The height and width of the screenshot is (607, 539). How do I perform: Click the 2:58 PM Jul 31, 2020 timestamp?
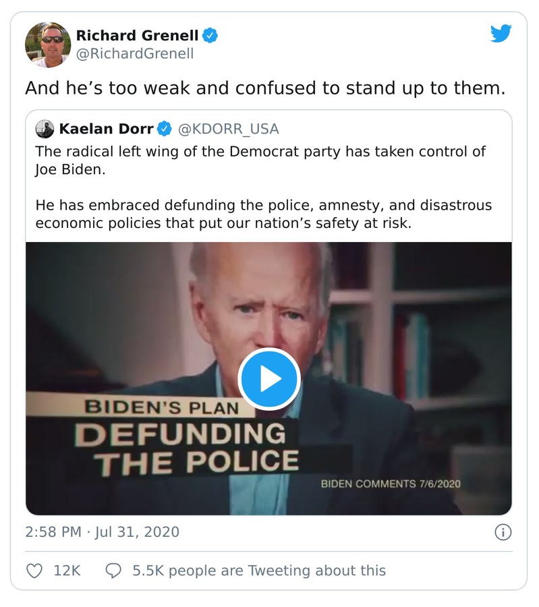[x=103, y=532]
